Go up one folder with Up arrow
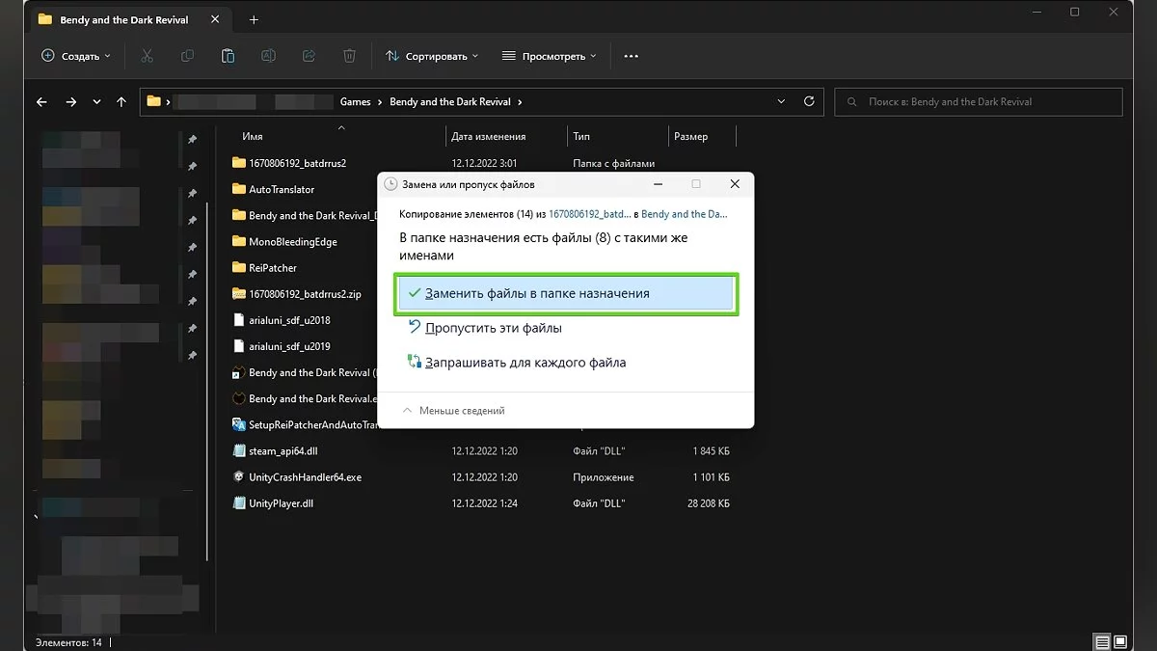Screen dimensions: 1157x651 121,101
